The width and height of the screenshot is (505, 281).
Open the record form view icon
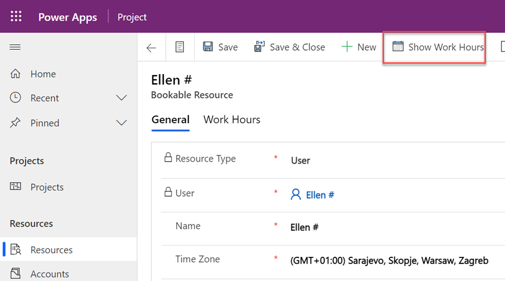(x=180, y=47)
